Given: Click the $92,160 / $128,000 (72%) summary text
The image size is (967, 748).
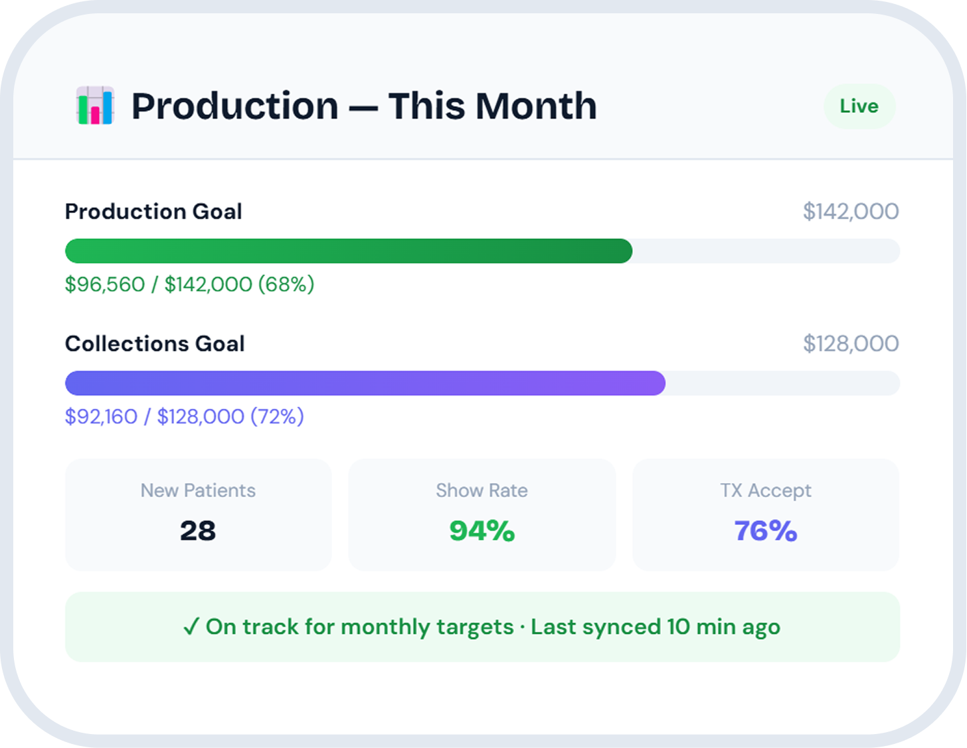Looking at the screenshot, I should 184,416.
